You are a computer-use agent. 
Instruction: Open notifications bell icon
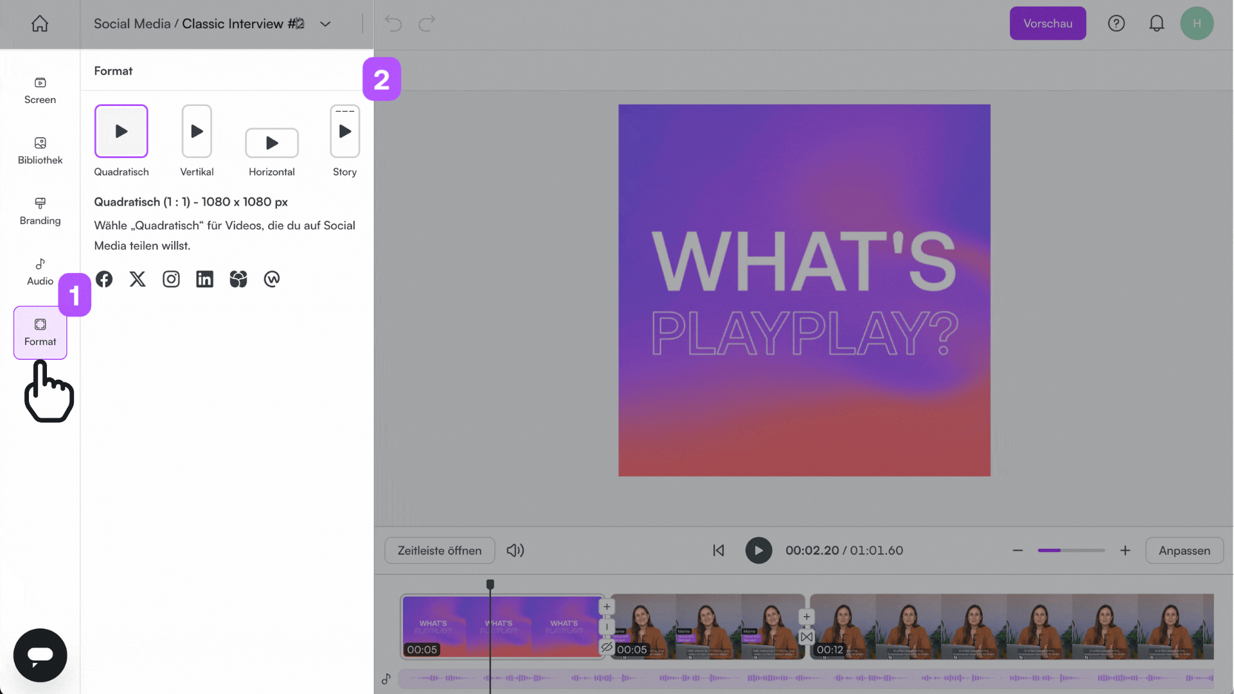[1157, 23]
